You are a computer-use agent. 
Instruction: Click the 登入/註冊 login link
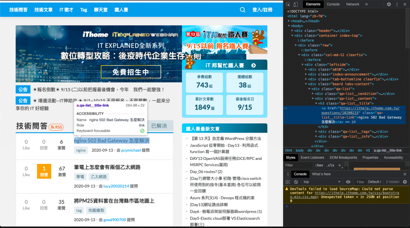point(262,10)
